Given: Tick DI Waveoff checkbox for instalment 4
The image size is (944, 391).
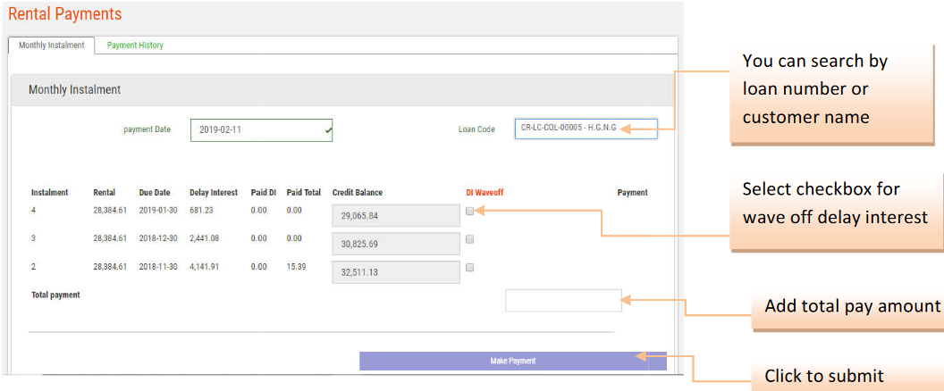Looking at the screenshot, I should pyautogui.click(x=470, y=211).
